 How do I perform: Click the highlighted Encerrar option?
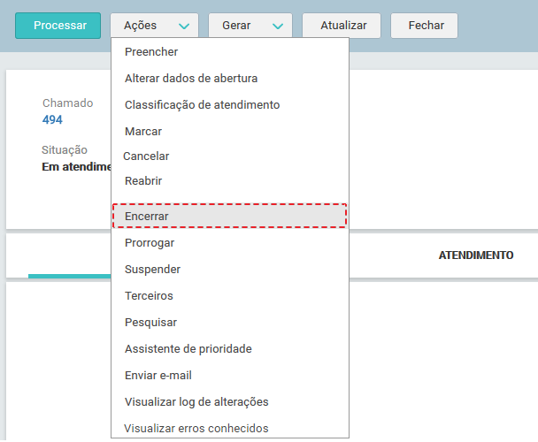click(147, 216)
